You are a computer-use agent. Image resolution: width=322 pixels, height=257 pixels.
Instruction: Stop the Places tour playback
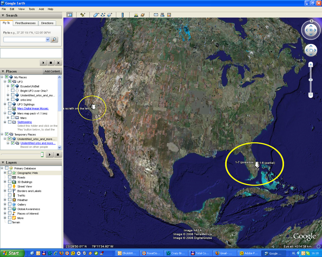click(x=58, y=155)
